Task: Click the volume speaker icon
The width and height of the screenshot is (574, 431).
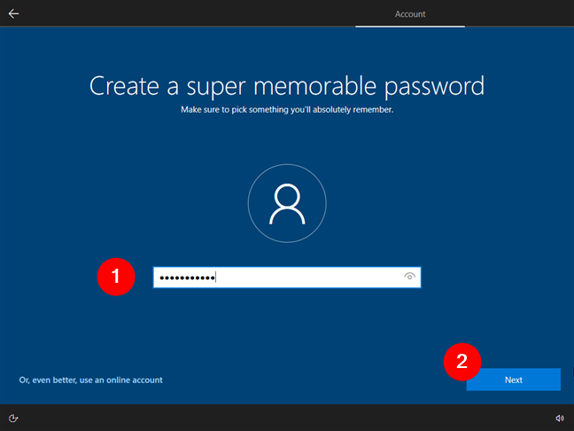Action: [x=560, y=418]
